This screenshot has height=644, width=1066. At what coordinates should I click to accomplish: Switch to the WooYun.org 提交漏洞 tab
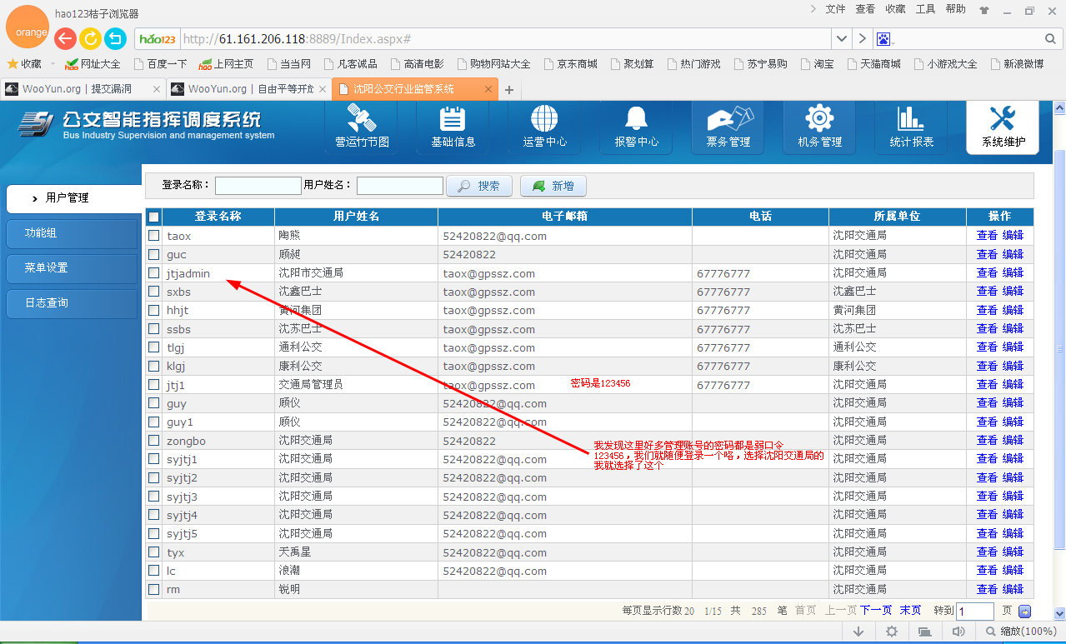tap(81, 89)
